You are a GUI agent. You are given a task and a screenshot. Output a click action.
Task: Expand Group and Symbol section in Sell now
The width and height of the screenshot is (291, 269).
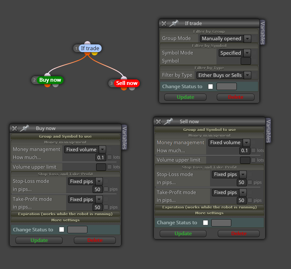(x=209, y=130)
